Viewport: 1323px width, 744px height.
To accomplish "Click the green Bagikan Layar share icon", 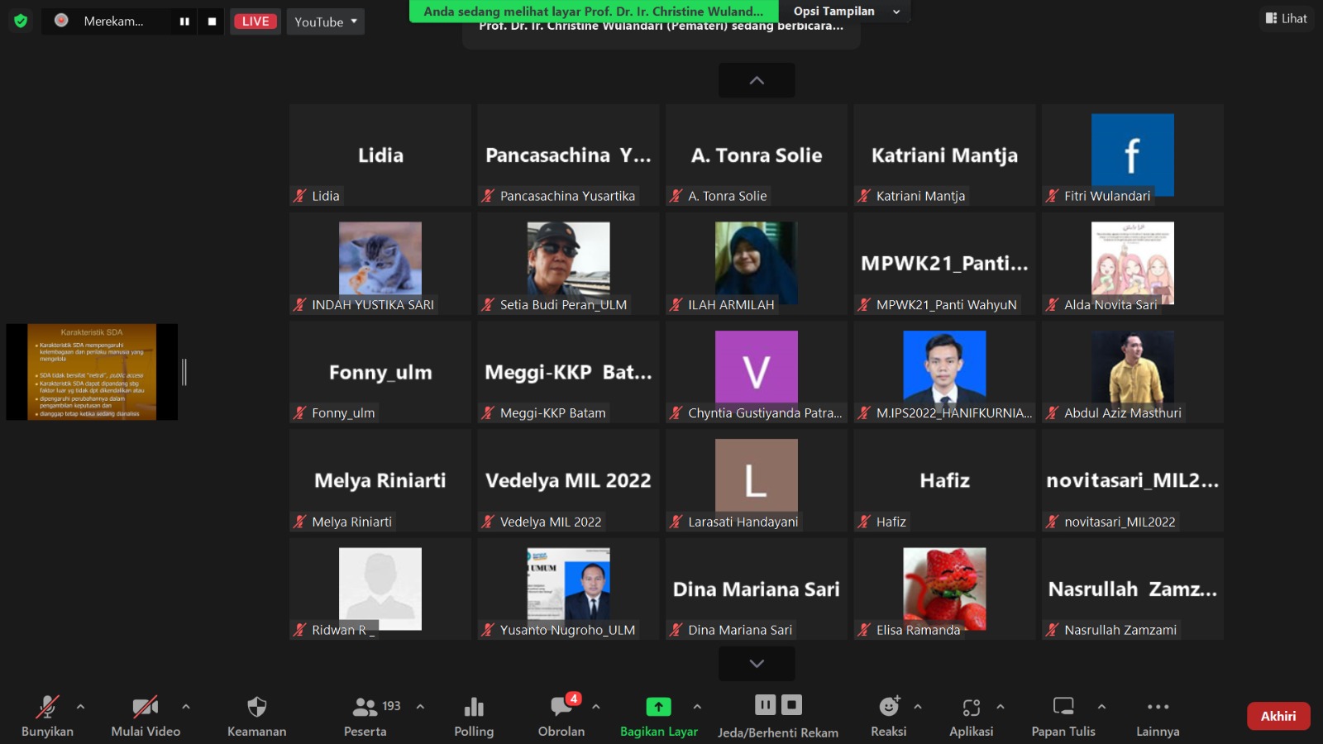I will pyautogui.click(x=658, y=708).
